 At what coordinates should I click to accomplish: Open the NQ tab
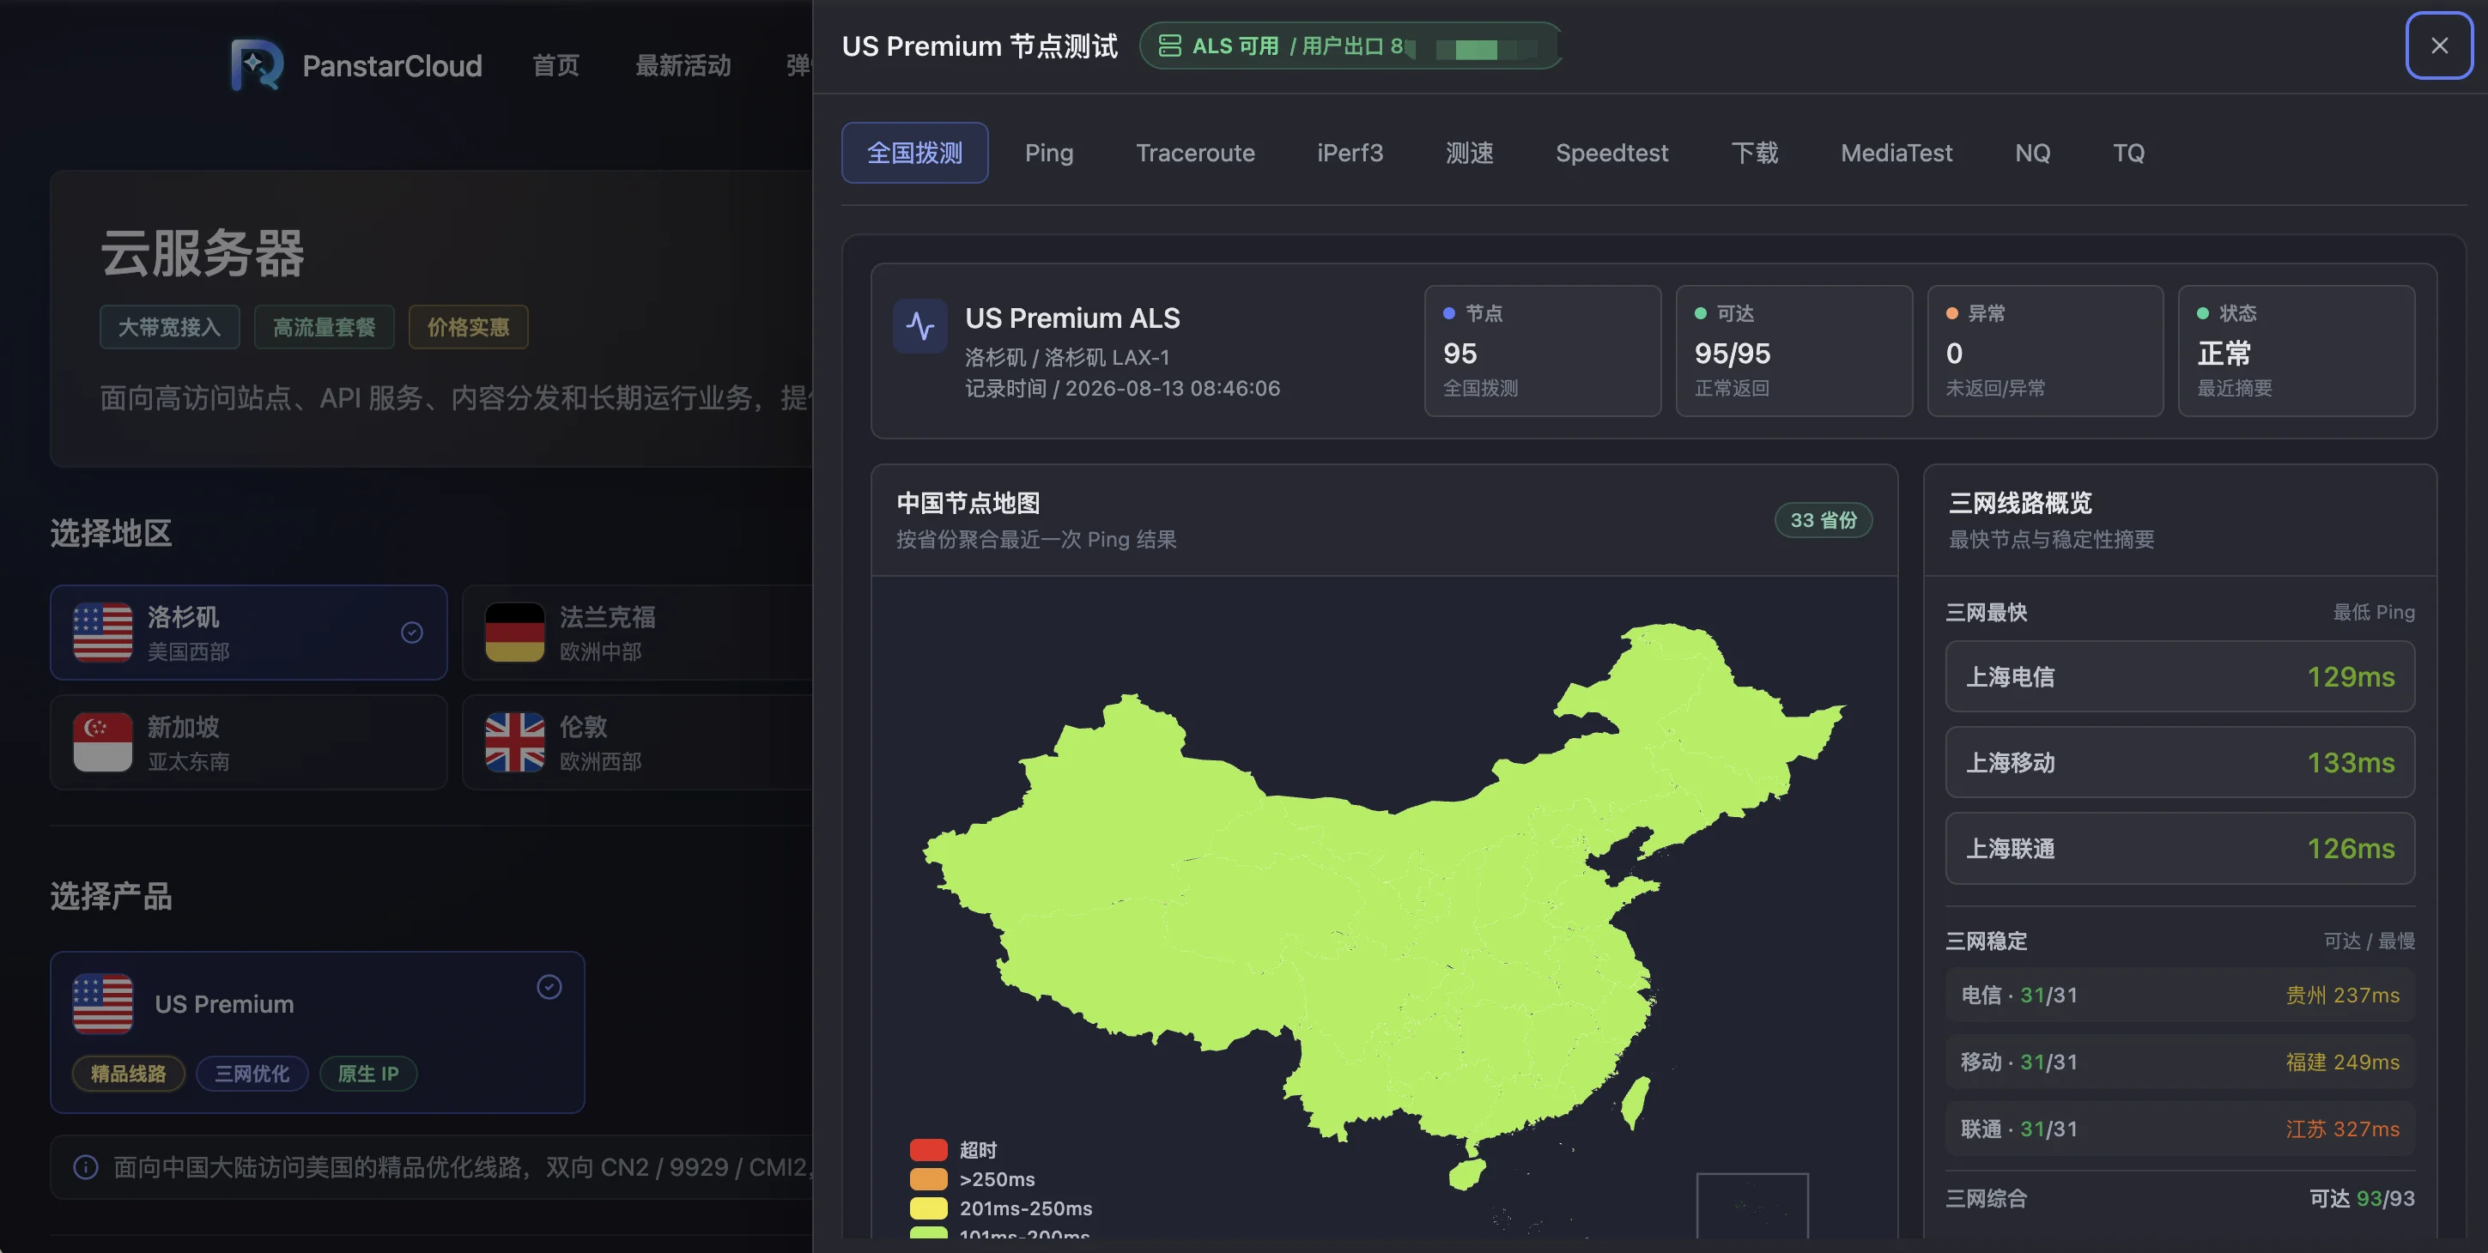coord(2032,153)
